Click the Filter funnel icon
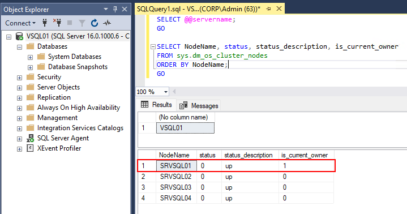The height and width of the screenshot is (214, 407). [x=82, y=23]
